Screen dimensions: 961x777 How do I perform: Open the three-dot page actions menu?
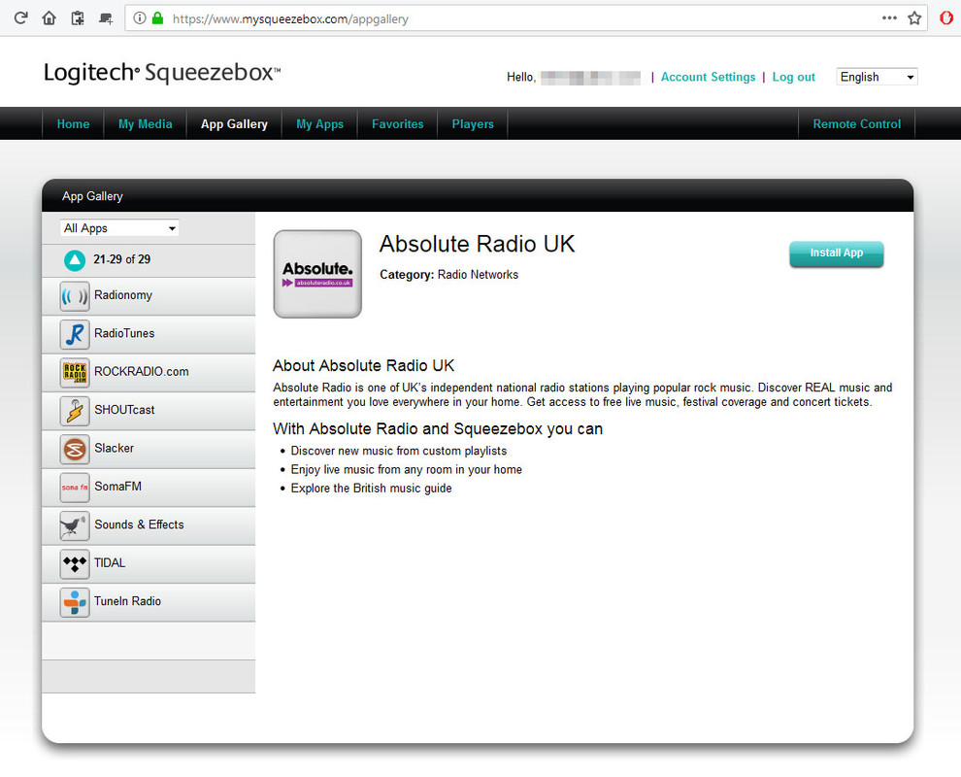[889, 17]
